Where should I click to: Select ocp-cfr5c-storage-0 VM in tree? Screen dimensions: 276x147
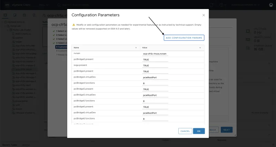pos(26,73)
